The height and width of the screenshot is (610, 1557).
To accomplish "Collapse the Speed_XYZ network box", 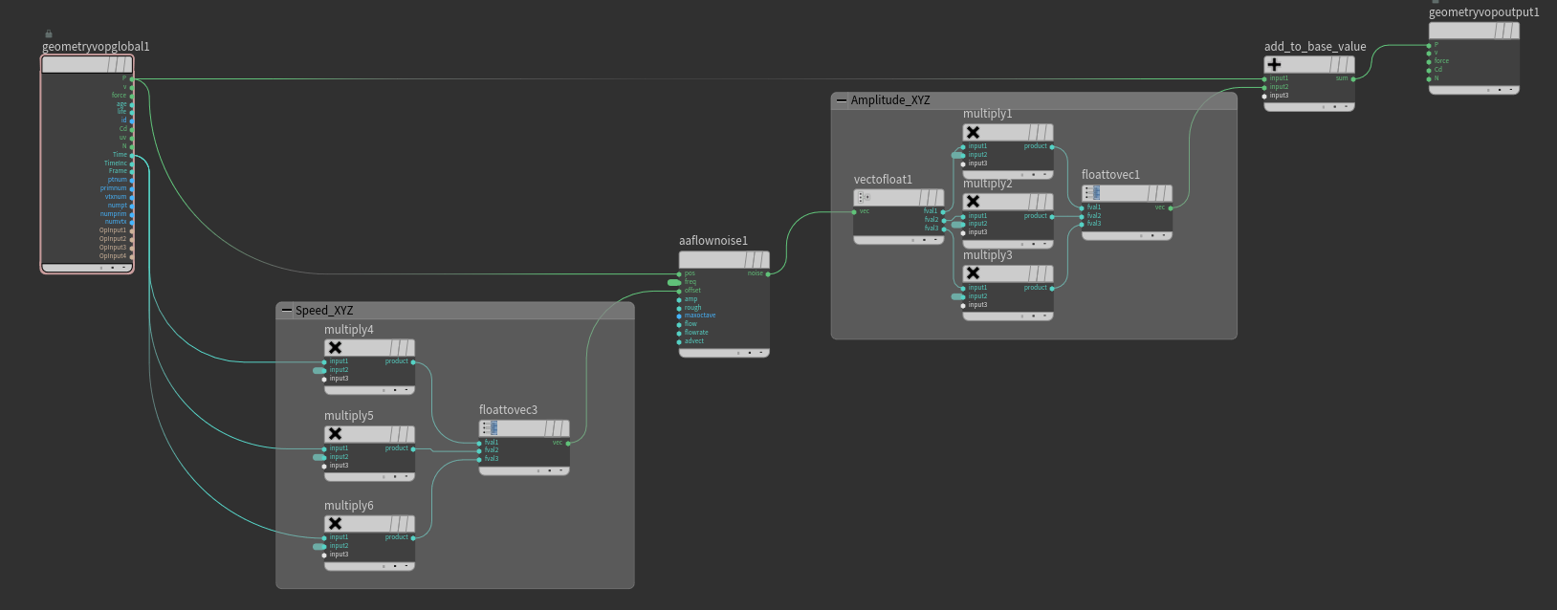I will point(286,310).
